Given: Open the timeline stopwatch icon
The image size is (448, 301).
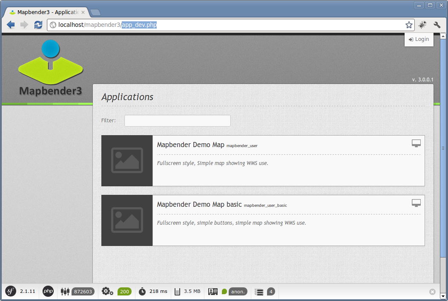Looking at the screenshot, I should pyautogui.click(x=142, y=292).
